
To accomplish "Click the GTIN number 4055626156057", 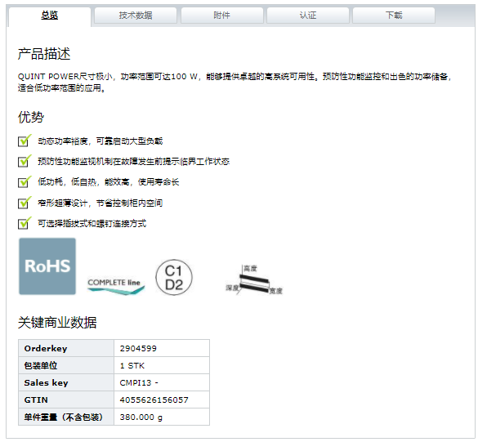I will click(x=154, y=400).
